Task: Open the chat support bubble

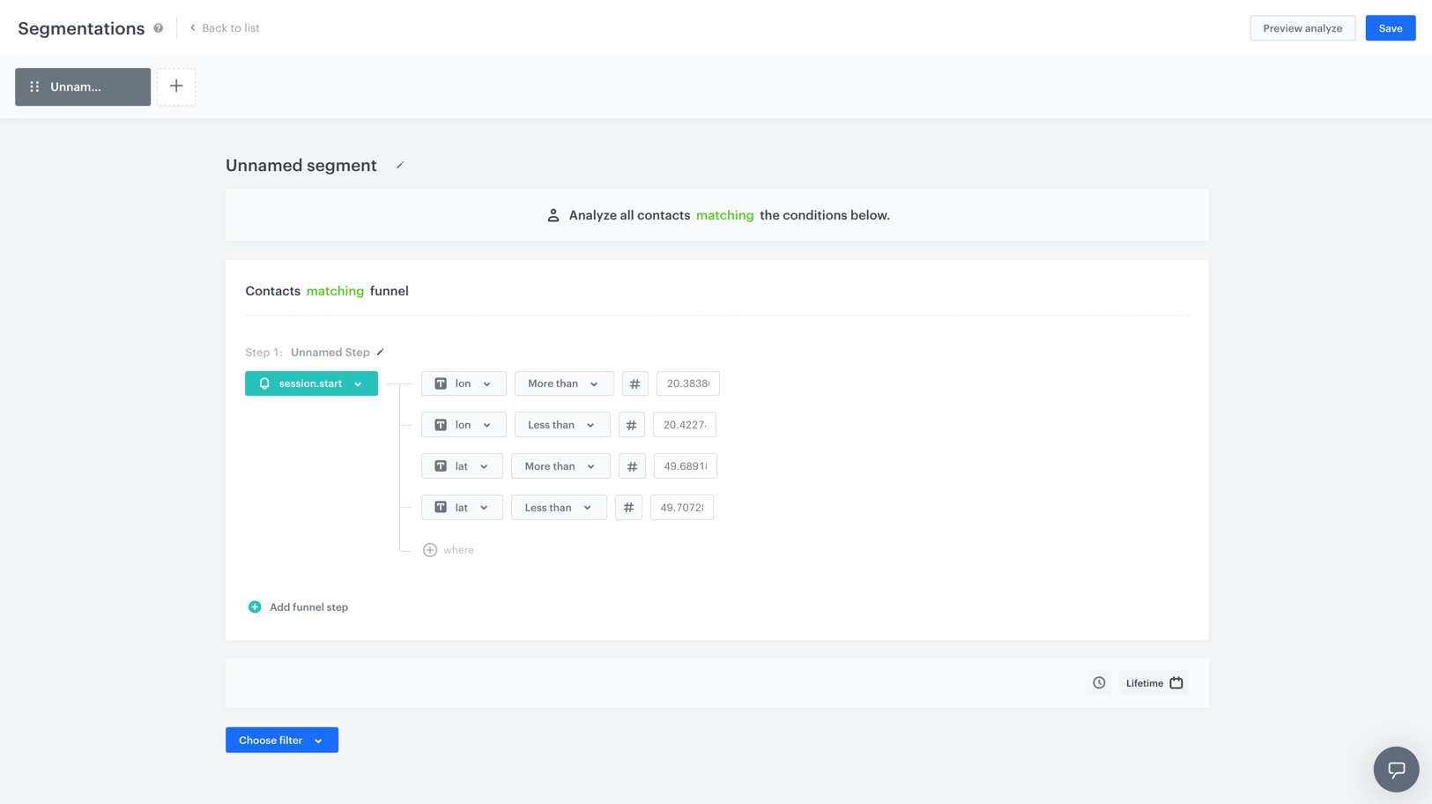Action: 1396,769
